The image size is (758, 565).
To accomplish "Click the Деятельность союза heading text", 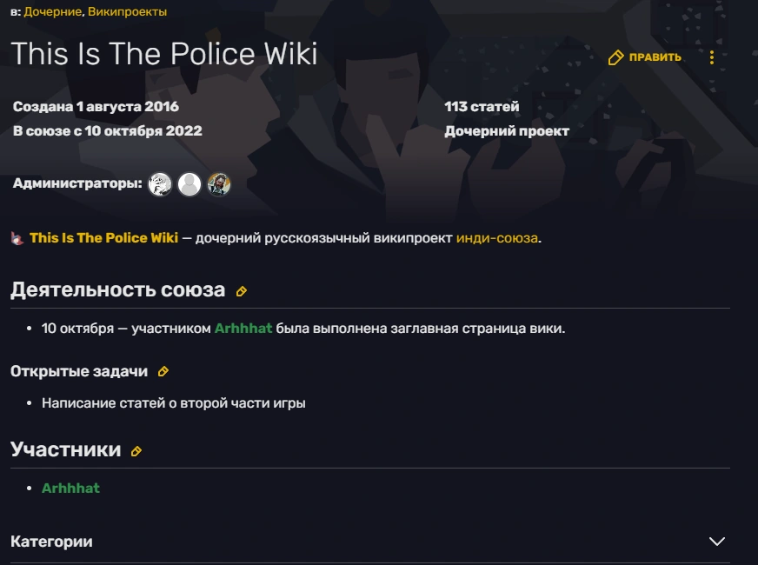I will tap(117, 290).
